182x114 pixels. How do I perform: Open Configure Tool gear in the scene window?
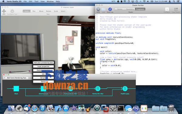(x=12, y=11)
